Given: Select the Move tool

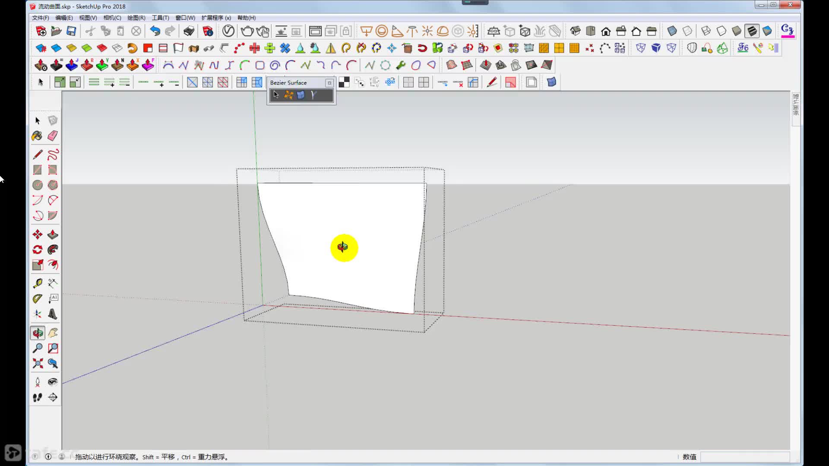Looking at the screenshot, I should (37, 234).
